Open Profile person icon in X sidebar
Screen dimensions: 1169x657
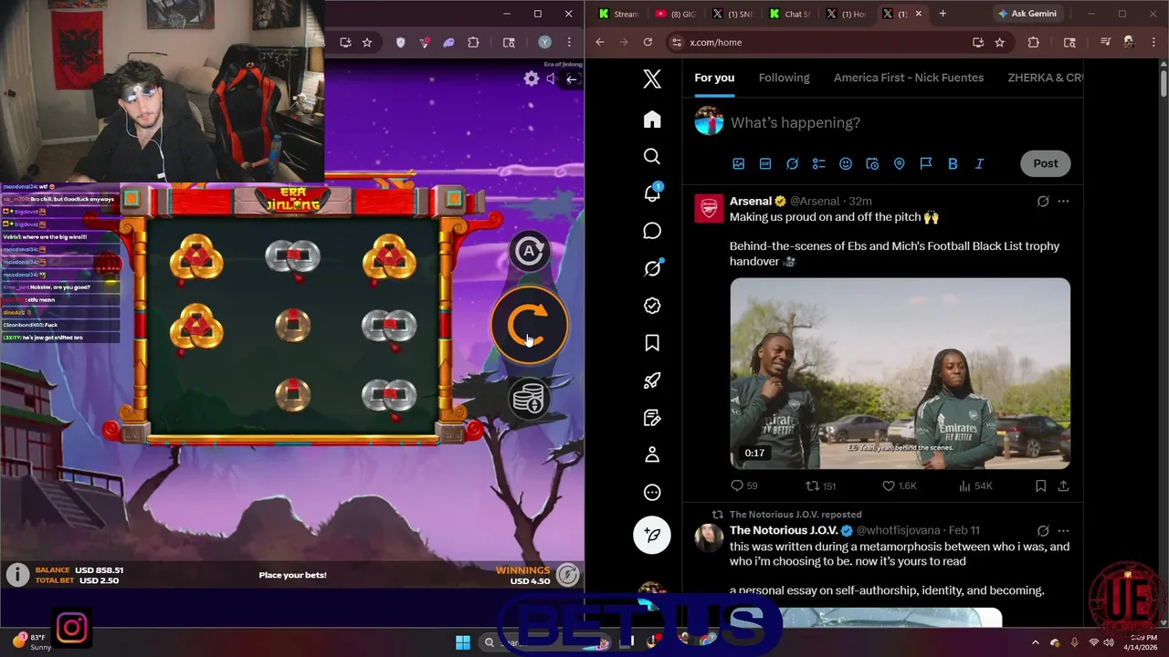tap(652, 454)
